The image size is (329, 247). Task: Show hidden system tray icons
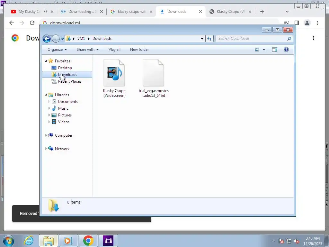[x=273, y=241]
